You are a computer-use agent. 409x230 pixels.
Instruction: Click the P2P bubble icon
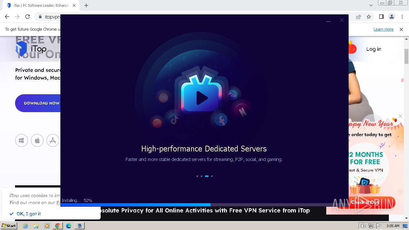coord(232,95)
